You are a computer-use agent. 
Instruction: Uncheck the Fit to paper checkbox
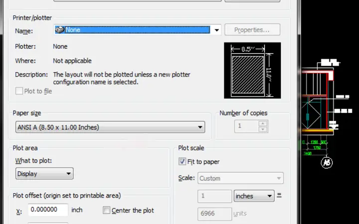coord(182,162)
